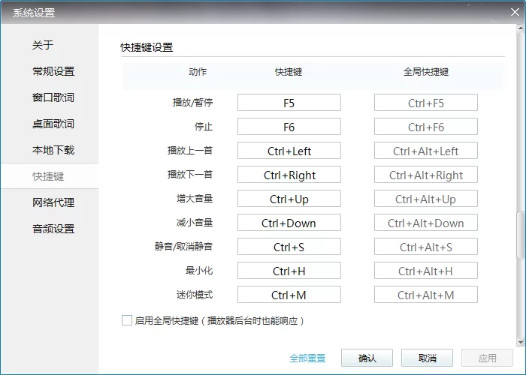Image resolution: width=526 pixels, height=375 pixels.
Task: Select the 快捷键 sidebar item
Action: coord(50,176)
